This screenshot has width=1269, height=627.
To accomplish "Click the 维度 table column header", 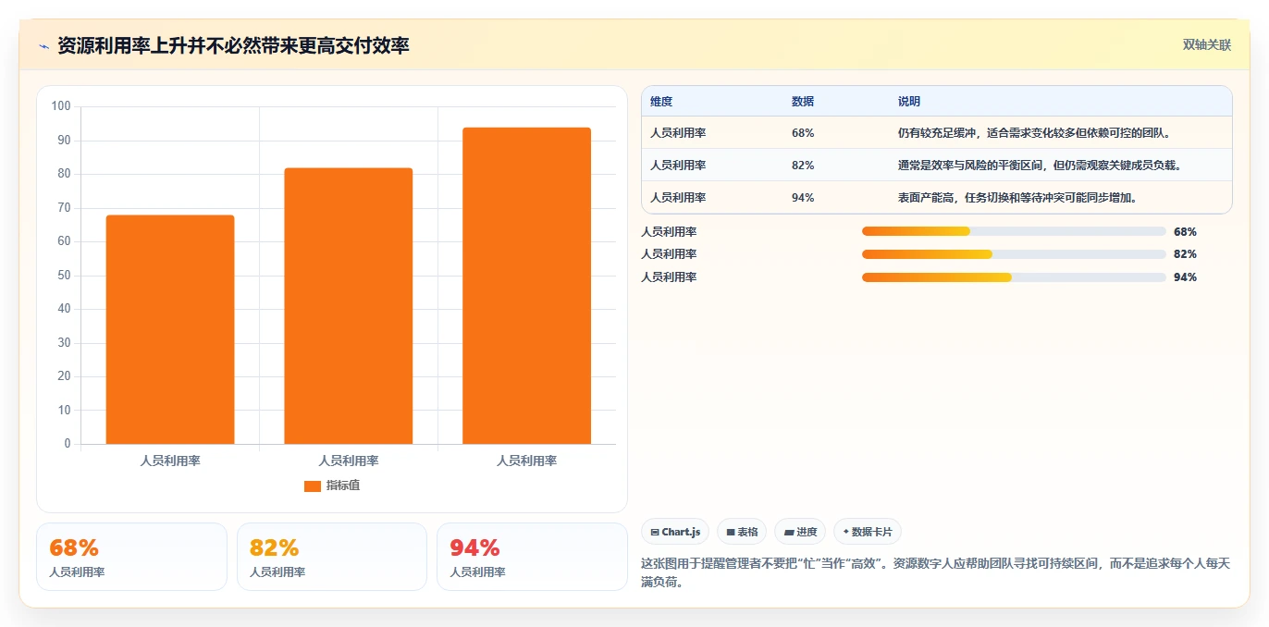I will [x=661, y=102].
